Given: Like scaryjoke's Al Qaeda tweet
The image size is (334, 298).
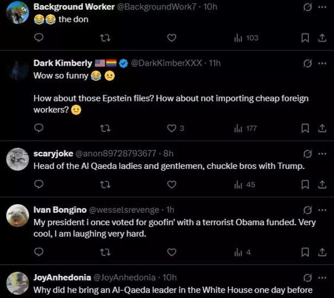Looking at the screenshot, I should pos(171,185).
